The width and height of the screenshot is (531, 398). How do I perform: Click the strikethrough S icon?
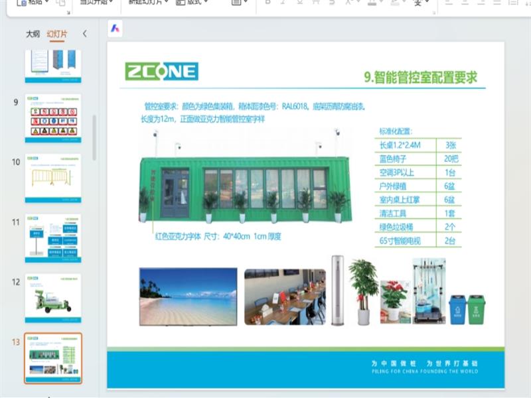point(315,3)
